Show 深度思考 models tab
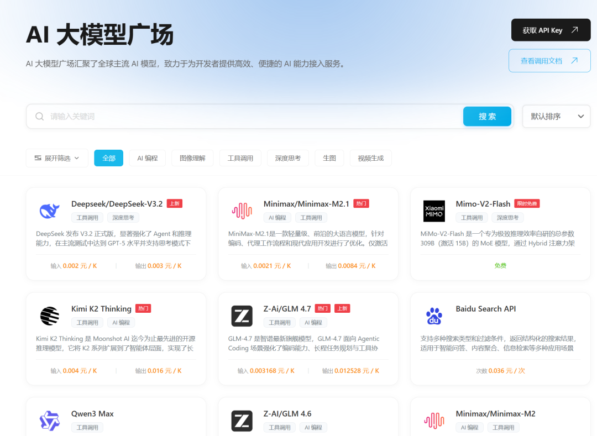 (288, 158)
